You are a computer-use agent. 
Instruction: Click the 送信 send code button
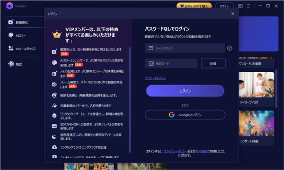click(x=213, y=63)
